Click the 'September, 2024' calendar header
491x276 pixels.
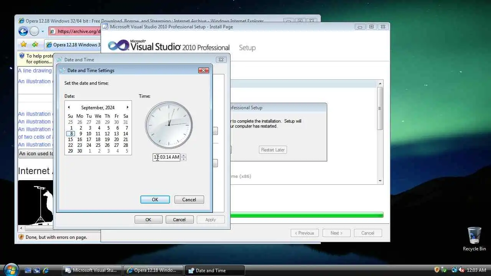pos(98,108)
